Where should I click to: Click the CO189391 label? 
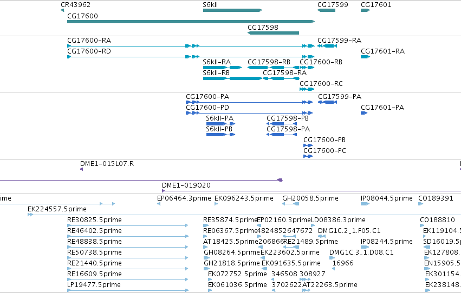(436, 198)
